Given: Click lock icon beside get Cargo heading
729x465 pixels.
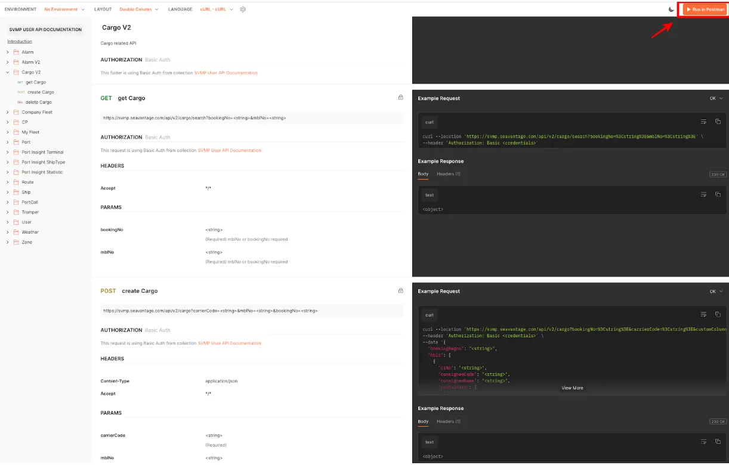Looking at the screenshot, I should [401, 98].
